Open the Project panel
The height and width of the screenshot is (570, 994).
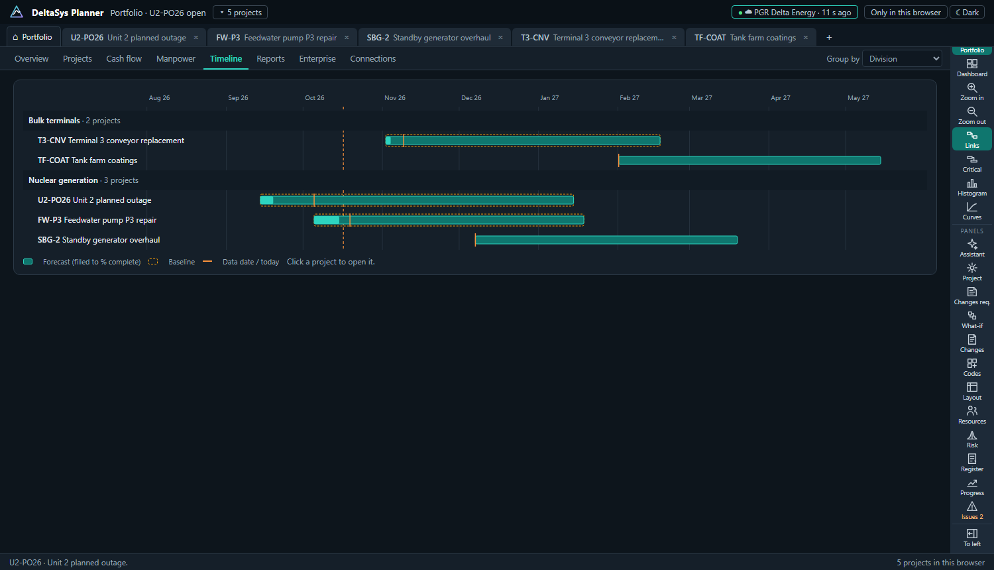pos(972,272)
